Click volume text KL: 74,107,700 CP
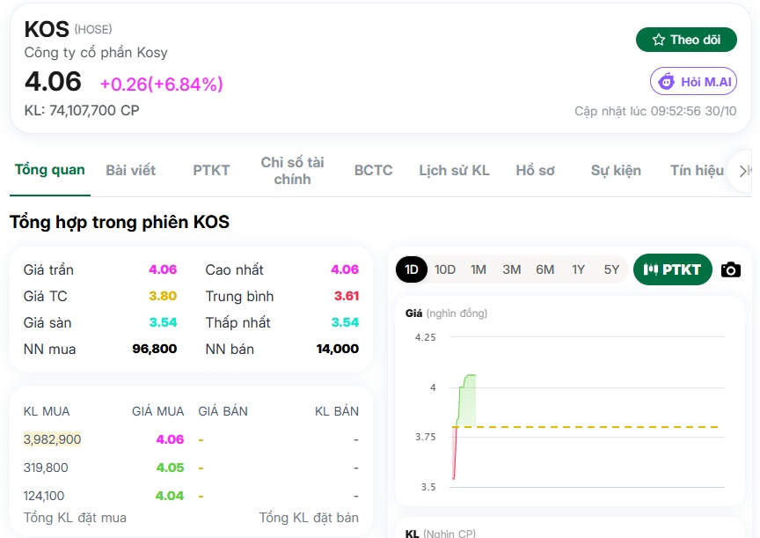Screen dimensions: 760x538 (82, 111)
